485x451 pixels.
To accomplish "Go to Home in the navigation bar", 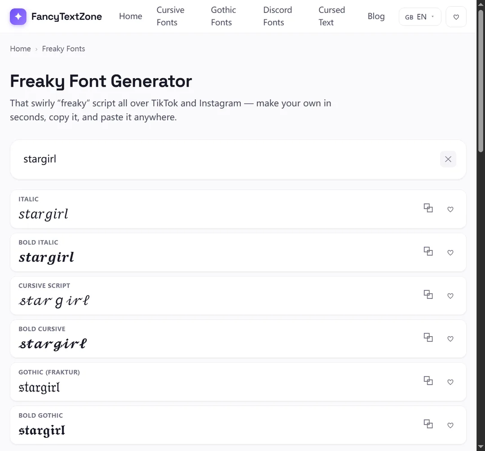I will pos(131,16).
